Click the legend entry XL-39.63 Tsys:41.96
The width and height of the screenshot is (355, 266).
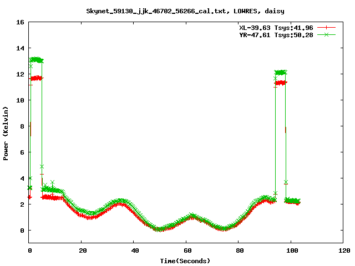point(276,28)
